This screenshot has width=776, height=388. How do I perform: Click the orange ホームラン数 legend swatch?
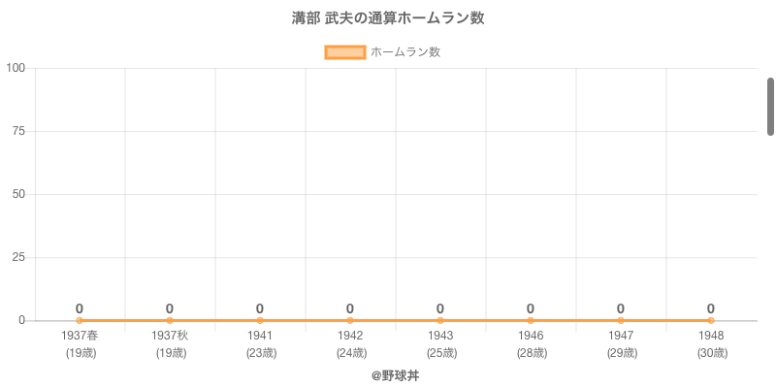click(x=344, y=52)
